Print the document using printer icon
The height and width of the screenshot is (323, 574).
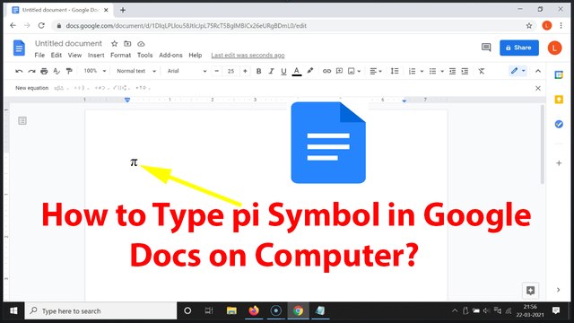pos(44,71)
